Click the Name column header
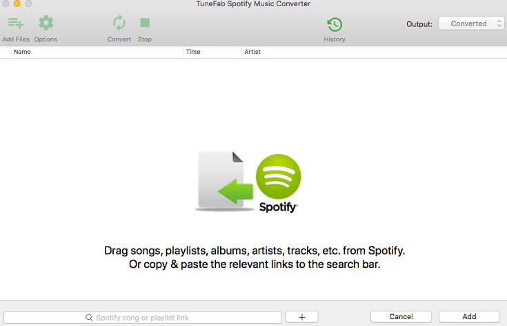507x326 pixels. pyautogui.click(x=97, y=52)
